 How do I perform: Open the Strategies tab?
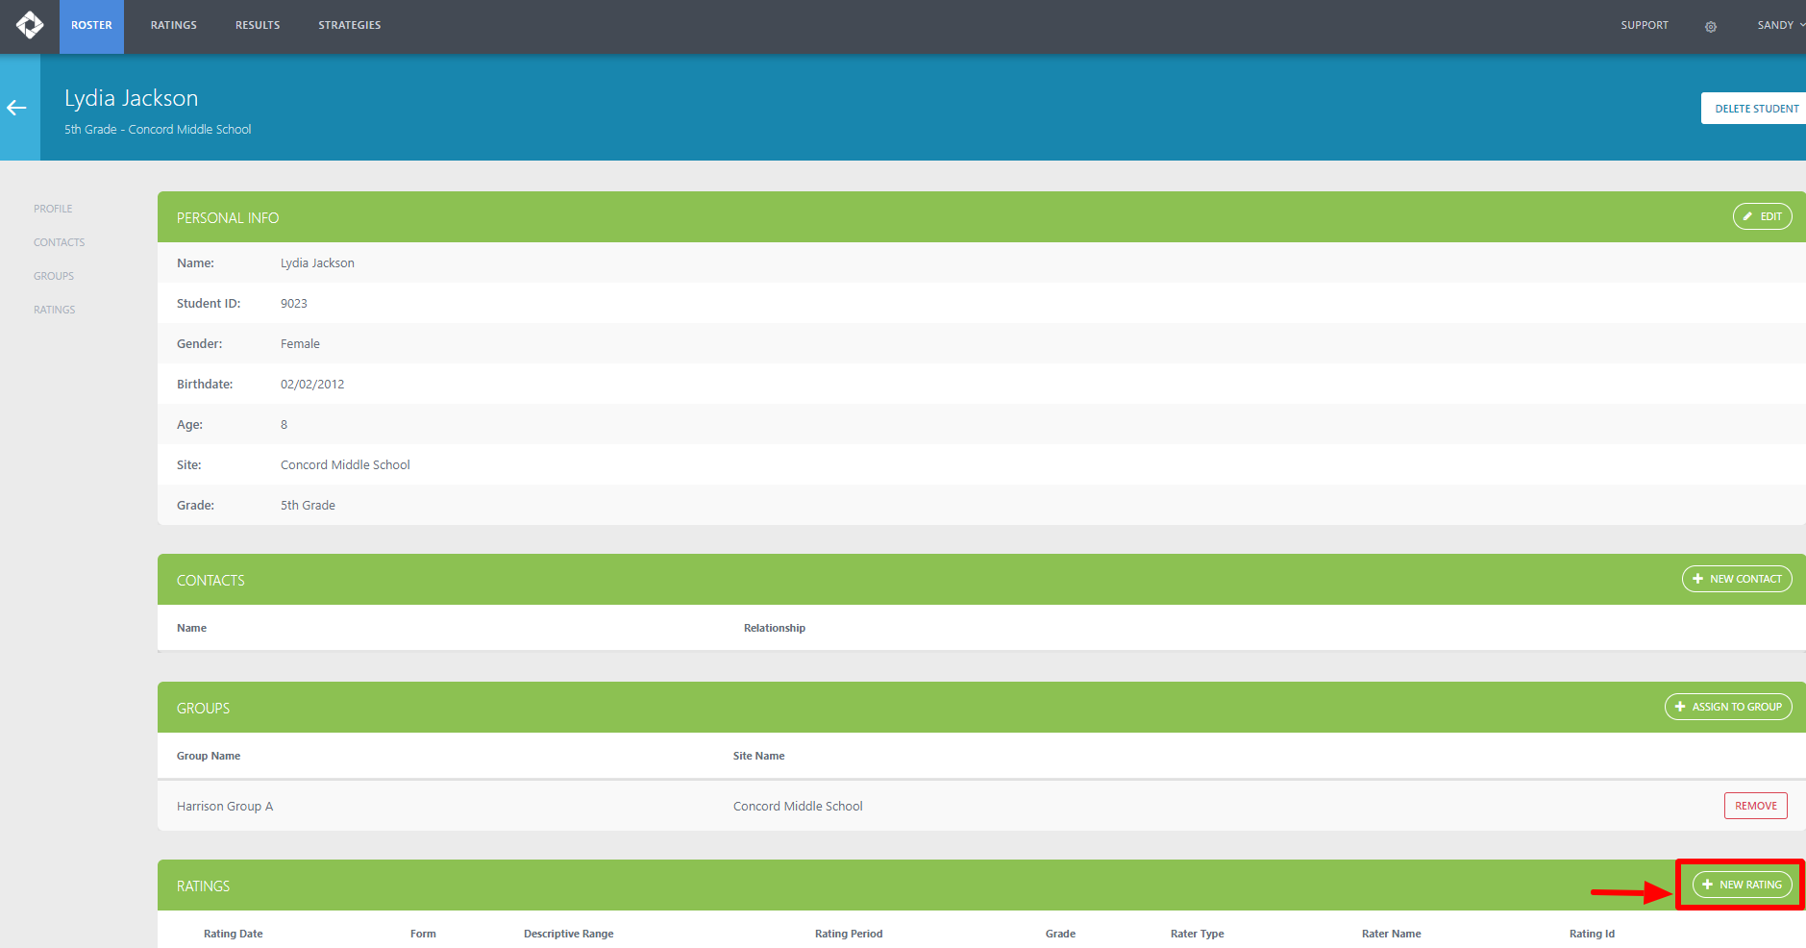tap(350, 26)
